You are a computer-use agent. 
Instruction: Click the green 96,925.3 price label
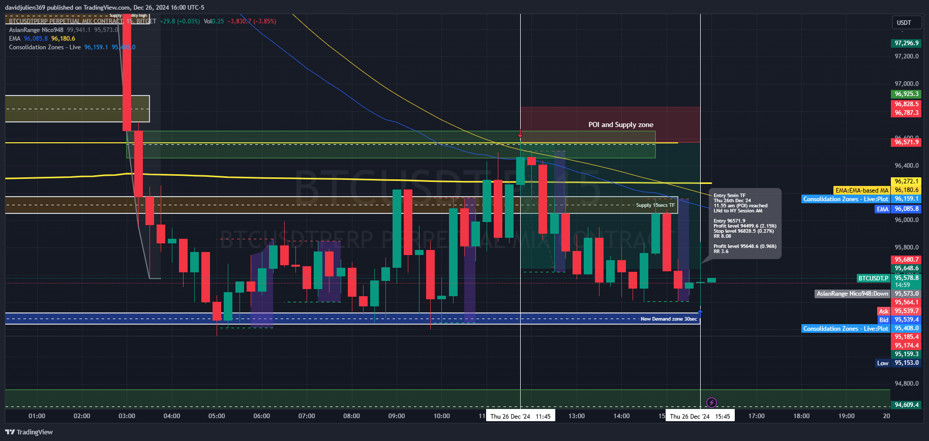(x=907, y=94)
